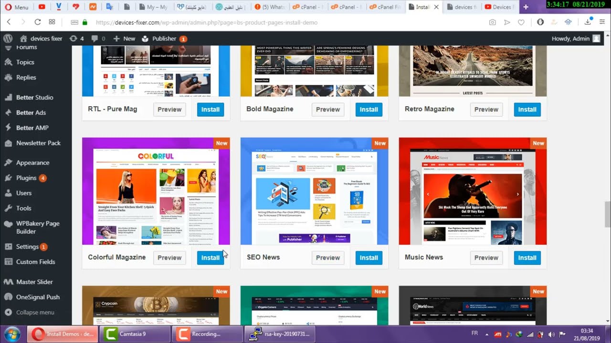Open the taskbar clock showing 03:34
The width and height of the screenshot is (611, 343).
[587, 334]
